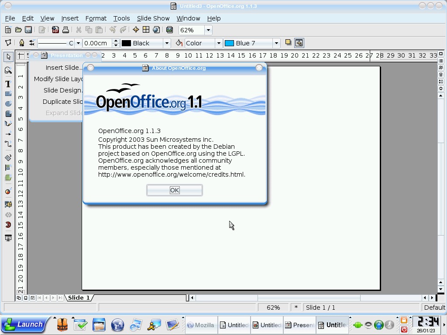Open the area fill type Color dropdown
Screen dimensions: 447x335
coord(219,43)
